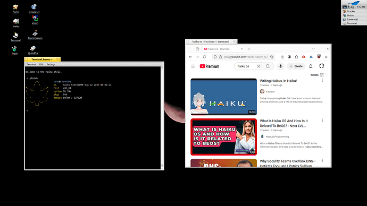367x206 pixels.
Task: Click the 'Why Security Teams Overlook DNS' title
Action: [x=288, y=163]
